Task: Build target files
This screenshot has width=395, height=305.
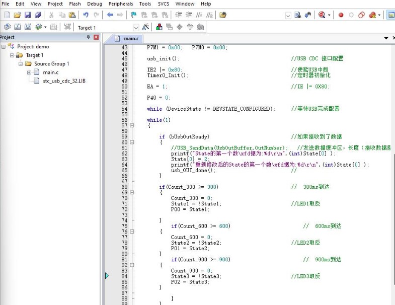Action: coord(18,27)
